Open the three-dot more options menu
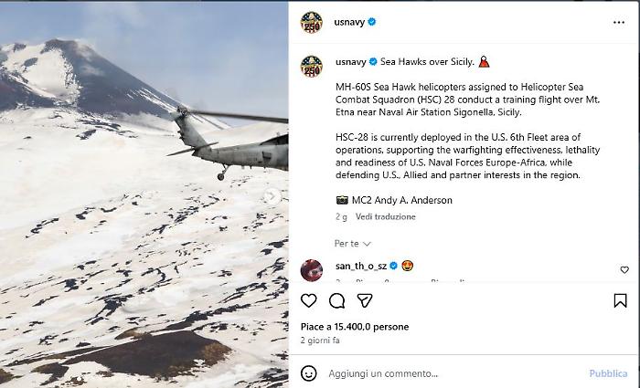The height and width of the screenshot is (388, 640). tap(619, 23)
